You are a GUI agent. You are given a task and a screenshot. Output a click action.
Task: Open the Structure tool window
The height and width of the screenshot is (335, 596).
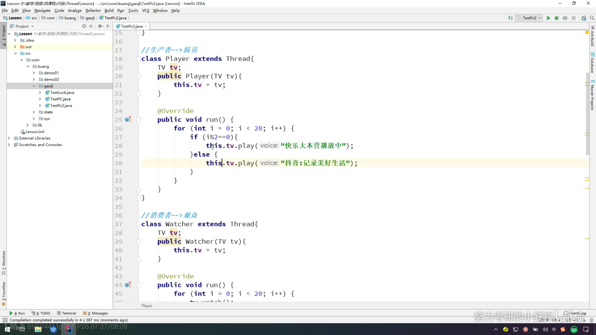pyautogui.click(x=3, y=263)
